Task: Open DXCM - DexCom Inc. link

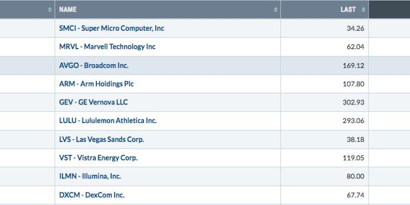Action: 92,195
